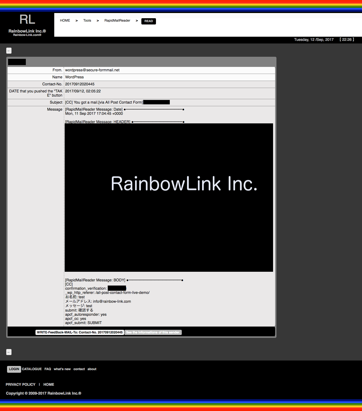Viewport: 362px width, 411px height.
Task: Click the apcf_autoresponder: yes line
Action: point(86,314)
